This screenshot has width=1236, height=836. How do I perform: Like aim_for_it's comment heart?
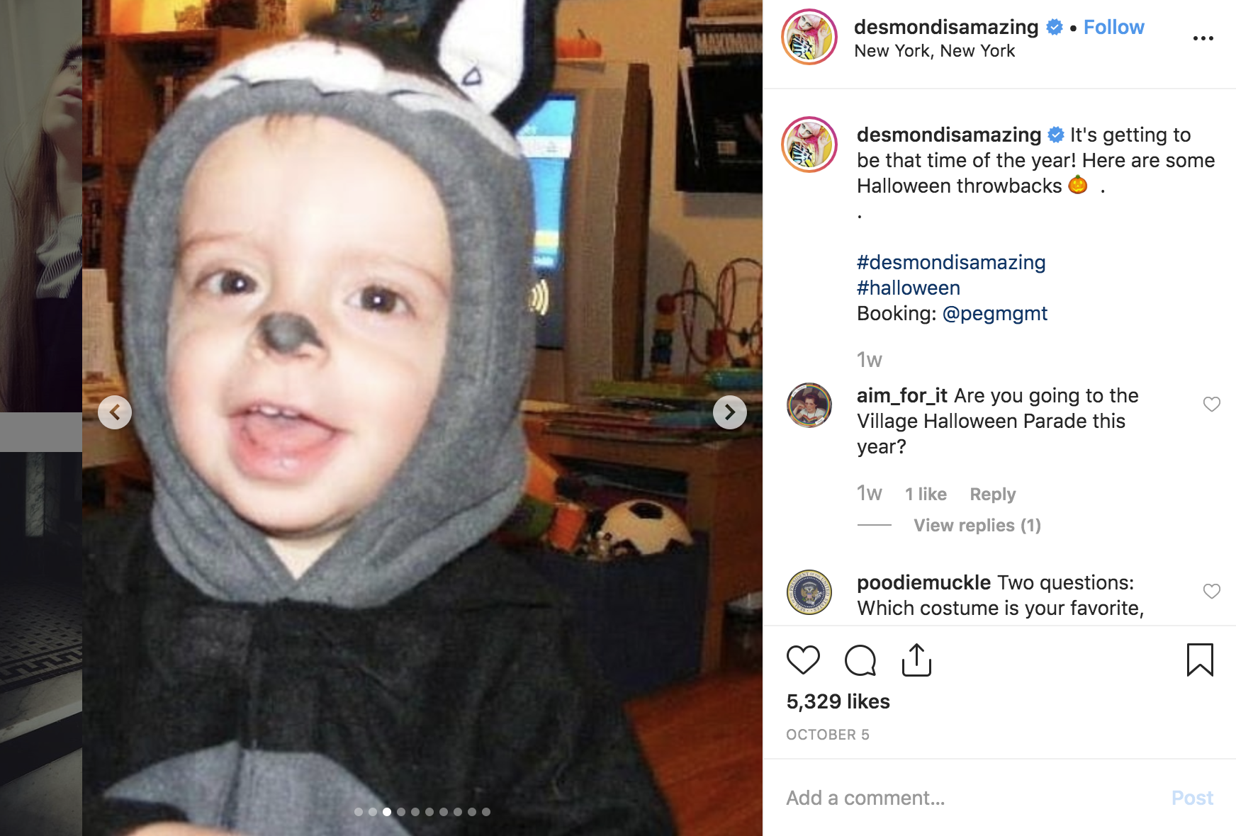[1212, 404]
